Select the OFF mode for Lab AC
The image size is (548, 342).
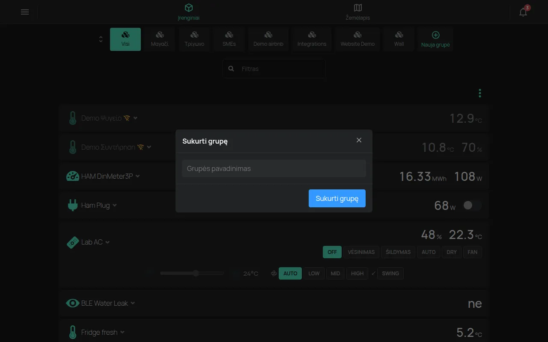coord(332,252)
